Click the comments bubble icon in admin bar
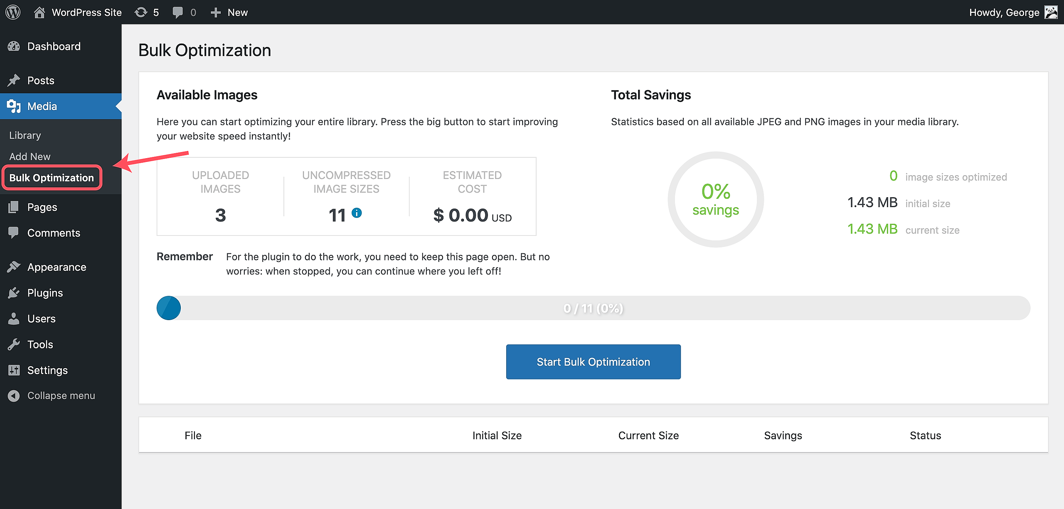The height and width of the screenshot is (509, 1064). click(178, 12)
